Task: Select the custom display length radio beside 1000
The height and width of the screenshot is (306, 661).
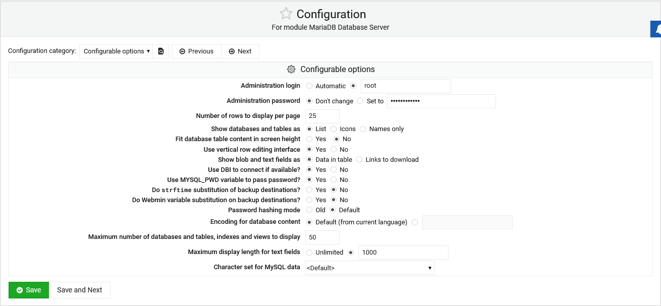Action: (x=351, y=252)
